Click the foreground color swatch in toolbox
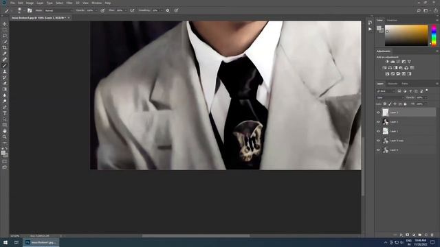 tap(3, 153)
